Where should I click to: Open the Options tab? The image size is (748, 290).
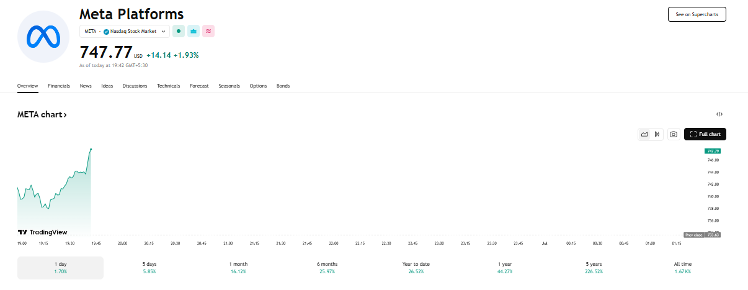tap(258, 86)
